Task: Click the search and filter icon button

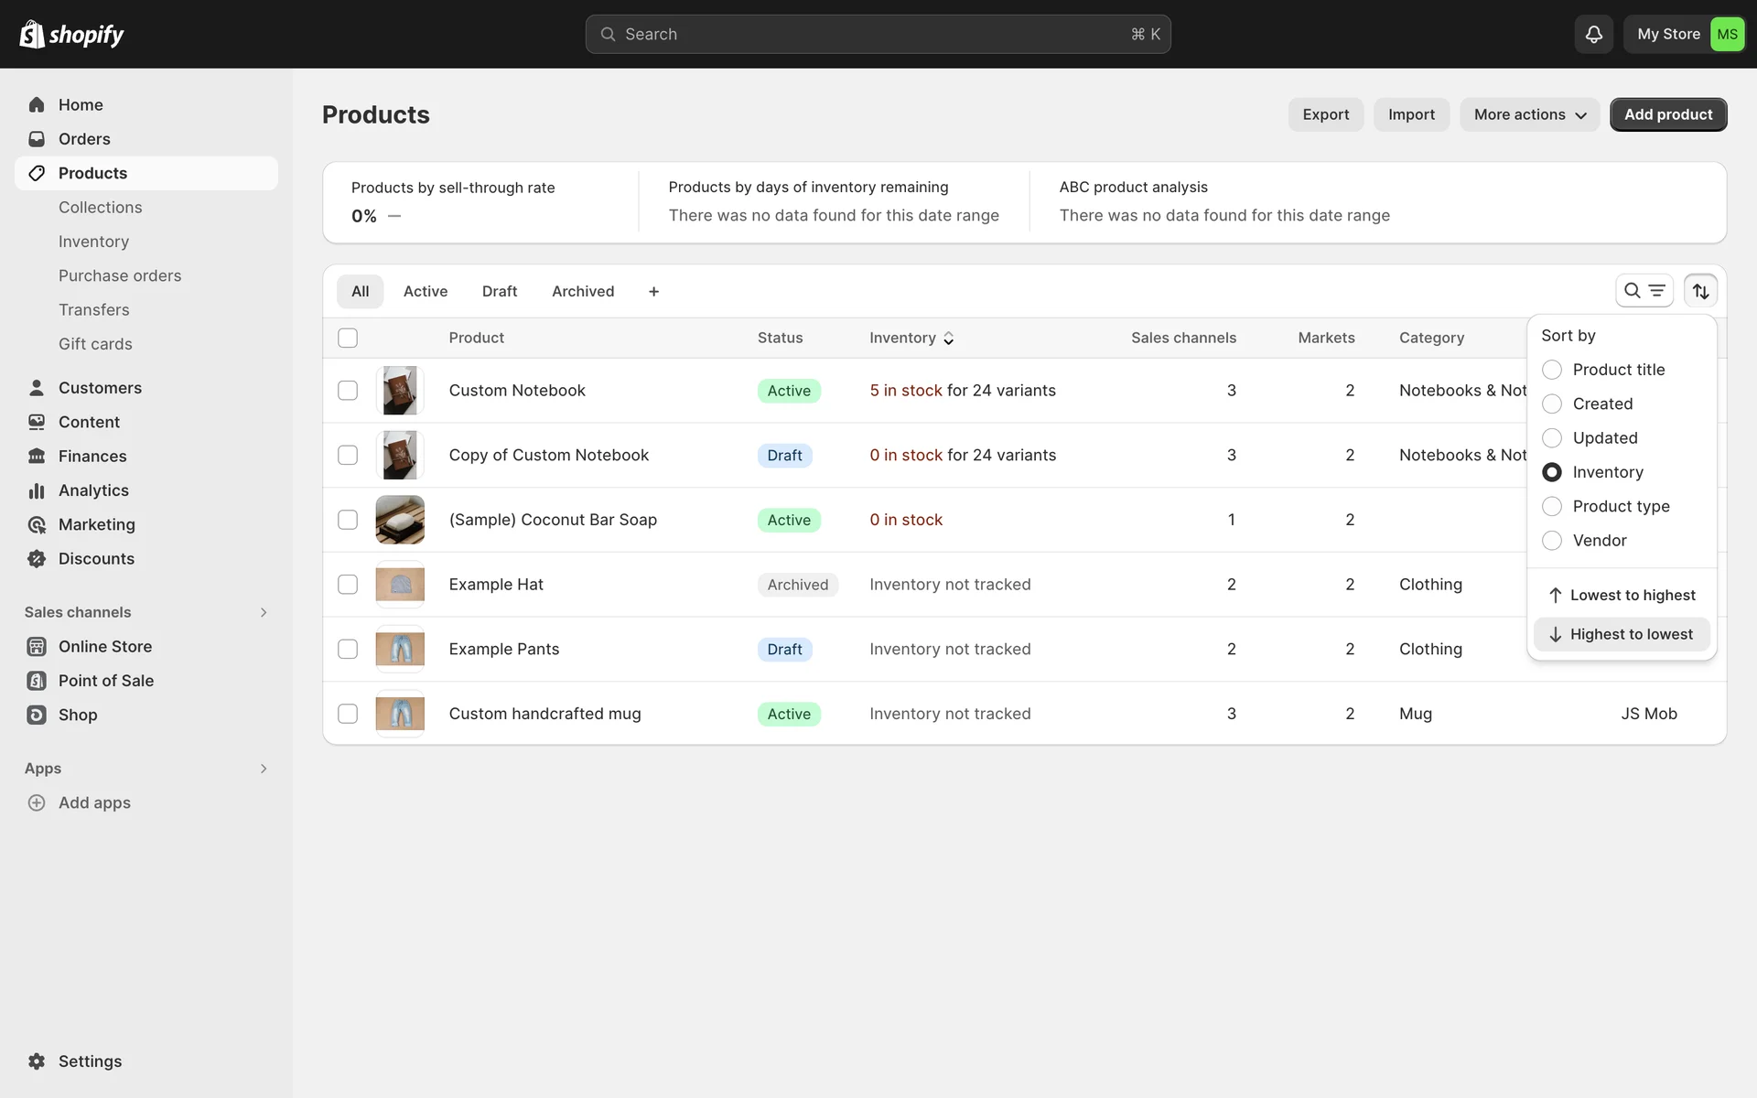Action: [1644, 291]
